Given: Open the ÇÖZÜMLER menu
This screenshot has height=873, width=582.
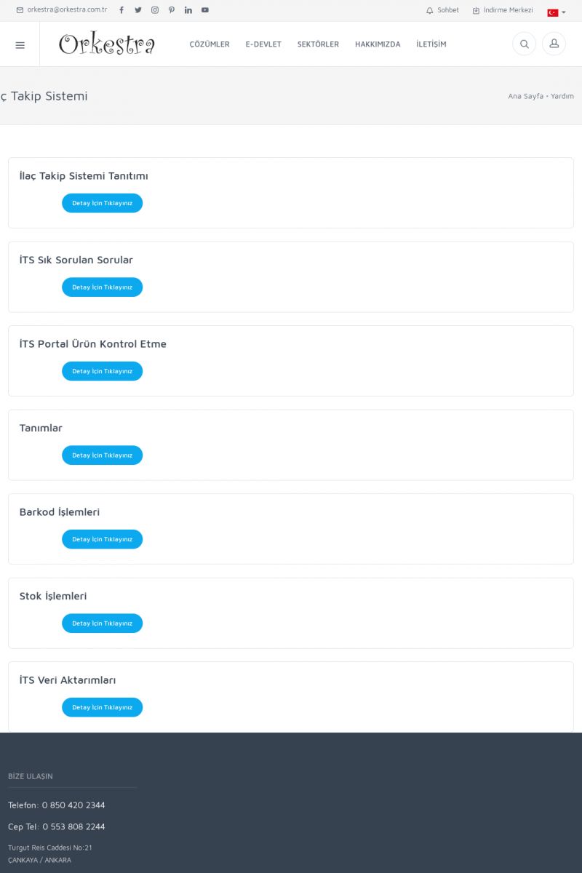Looking at the screenshot, I should click(x=210, y=44).
